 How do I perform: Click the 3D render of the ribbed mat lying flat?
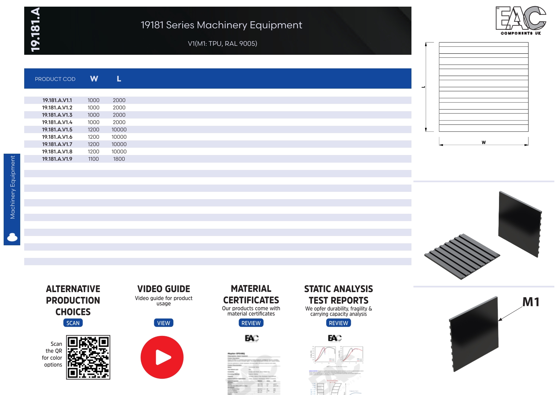[462, 257]
